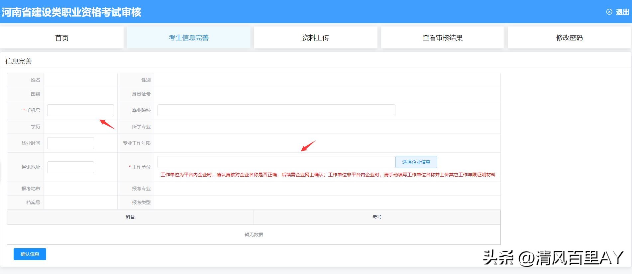Click the 国籍 label
Viewport: 632px width, 274px height.
(x=36, y=94)
